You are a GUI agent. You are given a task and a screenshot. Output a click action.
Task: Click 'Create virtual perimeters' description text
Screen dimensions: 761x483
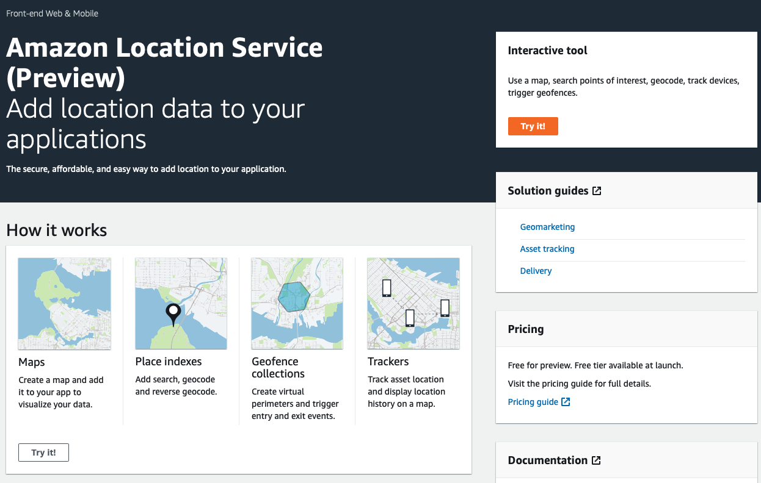(x=295, y=404)
